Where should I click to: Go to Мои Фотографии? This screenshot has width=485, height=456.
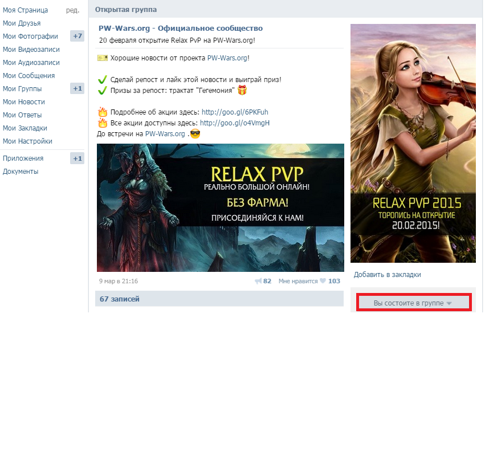coord(30,36)
